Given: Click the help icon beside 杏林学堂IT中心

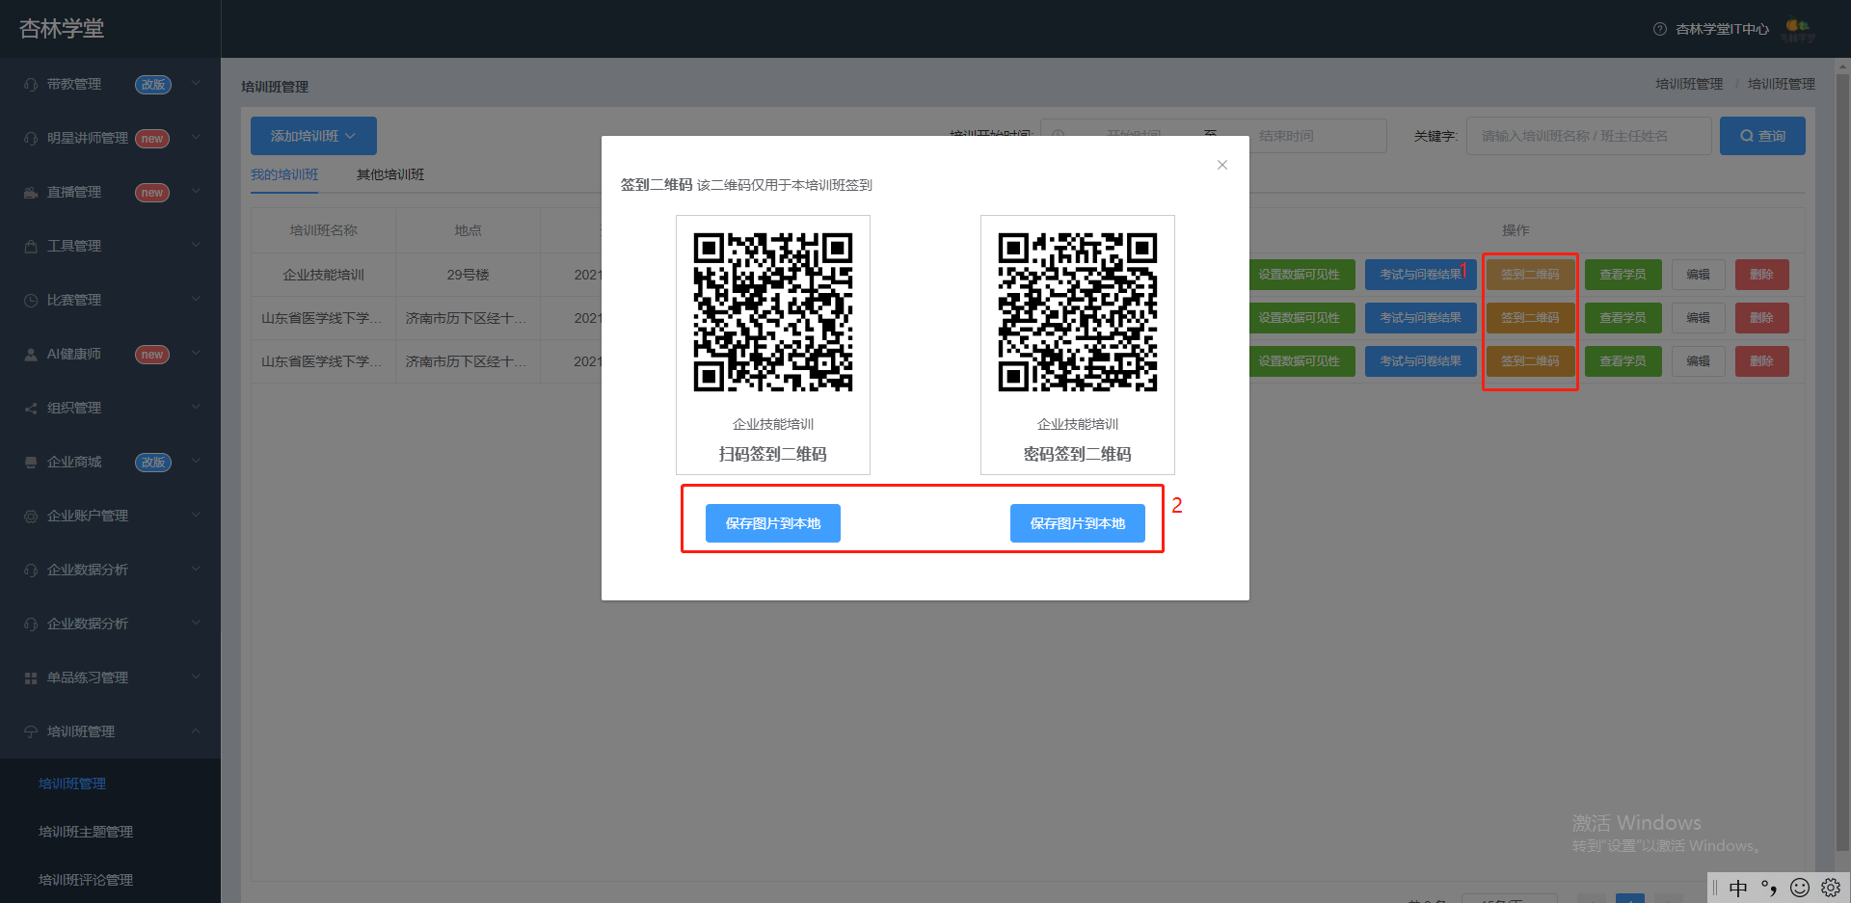Looking at the screenshot, I should click(x=1660, y=29).
